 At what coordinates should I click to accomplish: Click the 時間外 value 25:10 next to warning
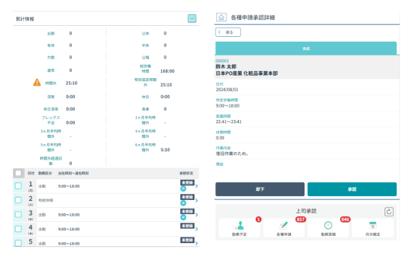pyautogui.click(x=72, y=83)
